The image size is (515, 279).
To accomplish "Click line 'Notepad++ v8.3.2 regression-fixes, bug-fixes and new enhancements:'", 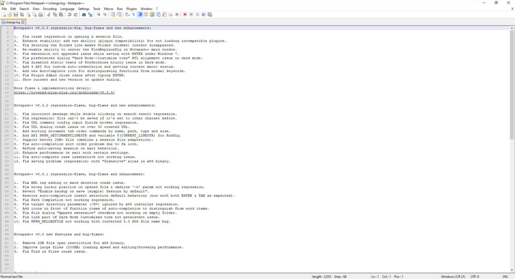I will coord(84,105).
